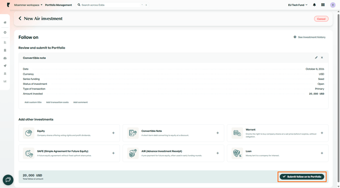Screen dimensions: 340x188
Task: Select the Open status value
Action: 321,84
